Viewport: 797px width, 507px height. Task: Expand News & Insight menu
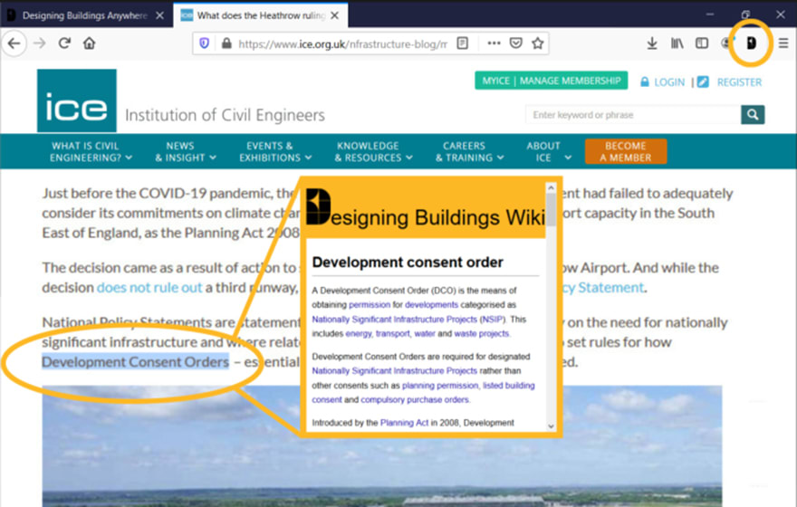[x=185, y=152]
